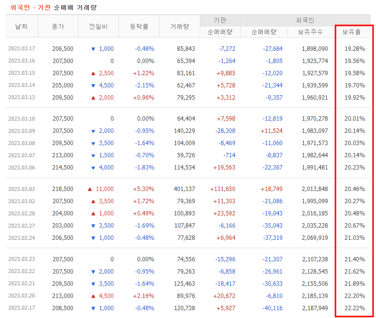
Task: Click holding ratio 20.46%
Action: 355,189
